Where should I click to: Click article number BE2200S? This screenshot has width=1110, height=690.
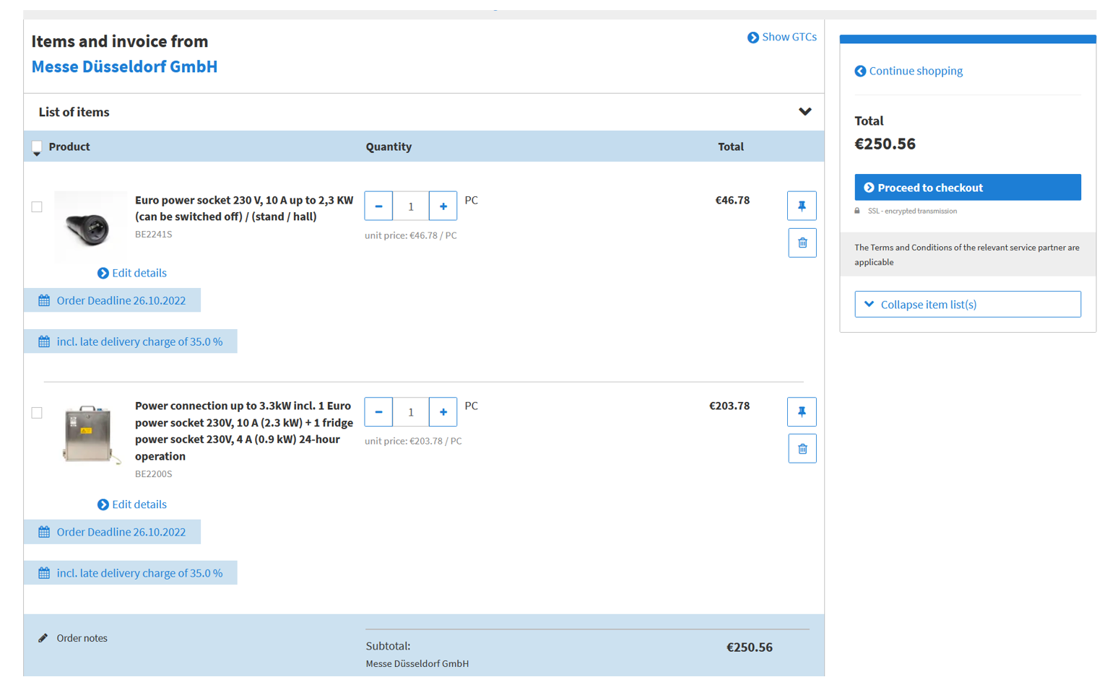point(153,474)
